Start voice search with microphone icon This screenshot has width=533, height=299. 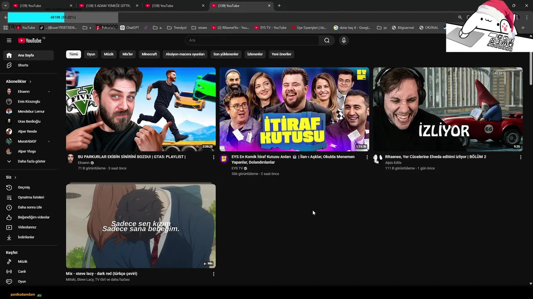(x=344, y=40)
